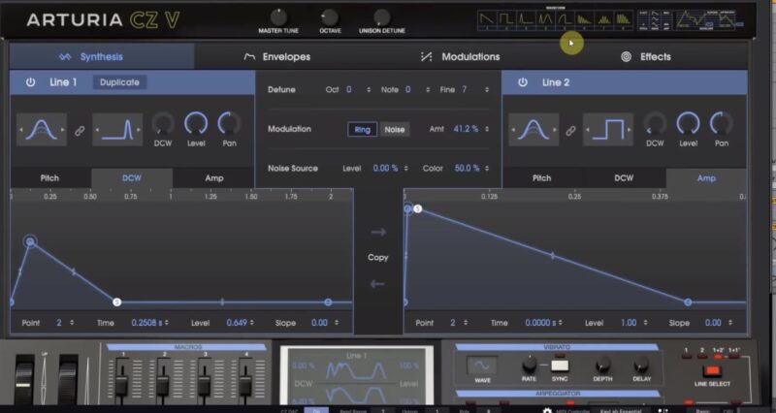Screen dimensions: 776x413
Task: Enable Ring modulation
Action: (362, 130)
